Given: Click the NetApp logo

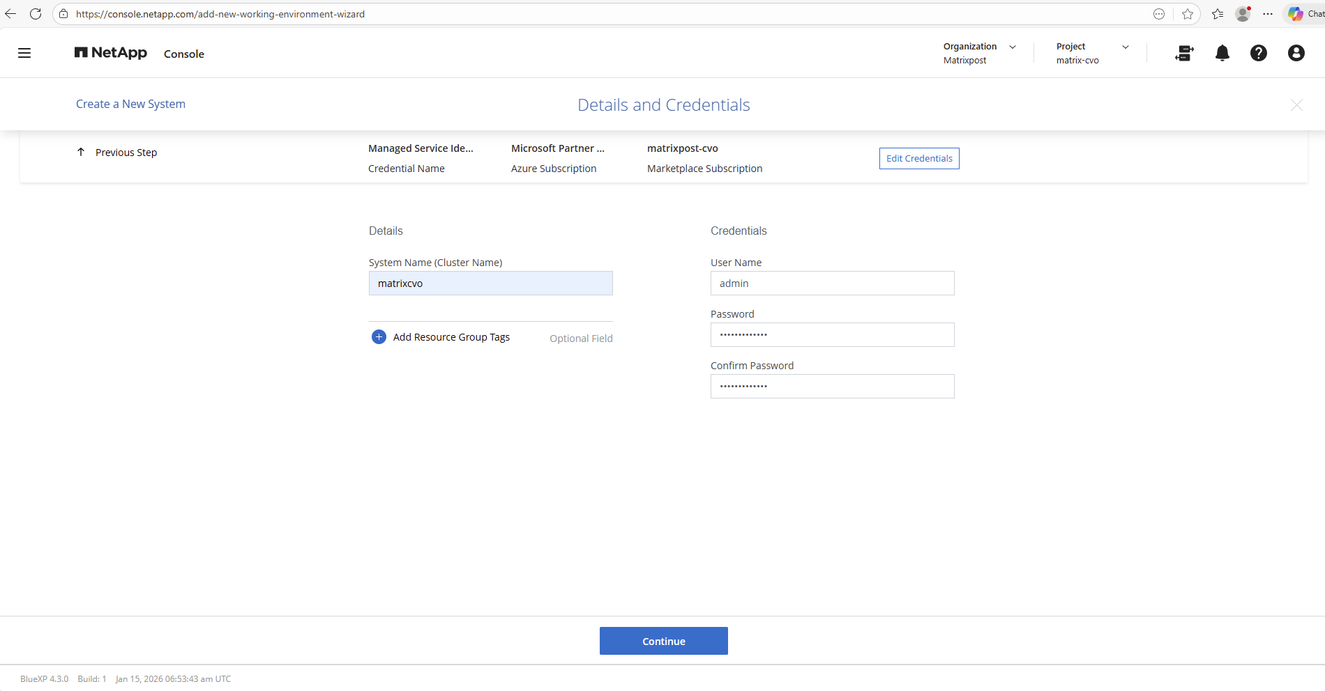Looking at the screenshot, I should (x=111, y=53).
